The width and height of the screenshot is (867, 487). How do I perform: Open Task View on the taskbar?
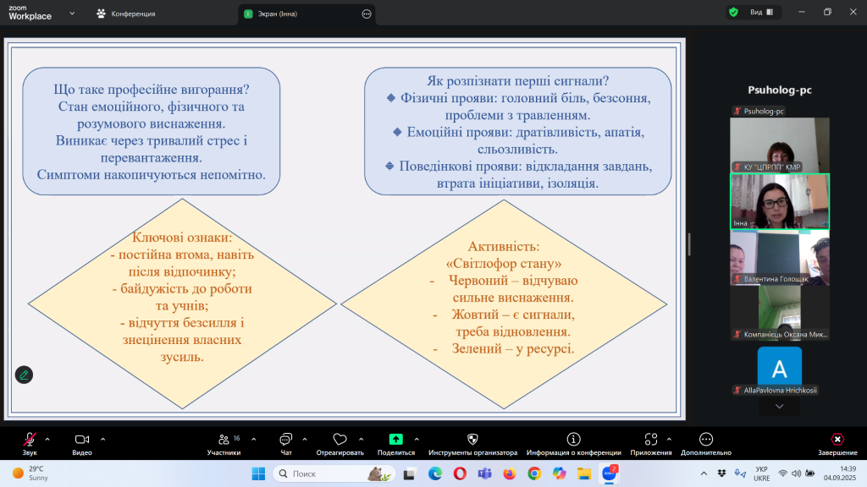point(409,473)
